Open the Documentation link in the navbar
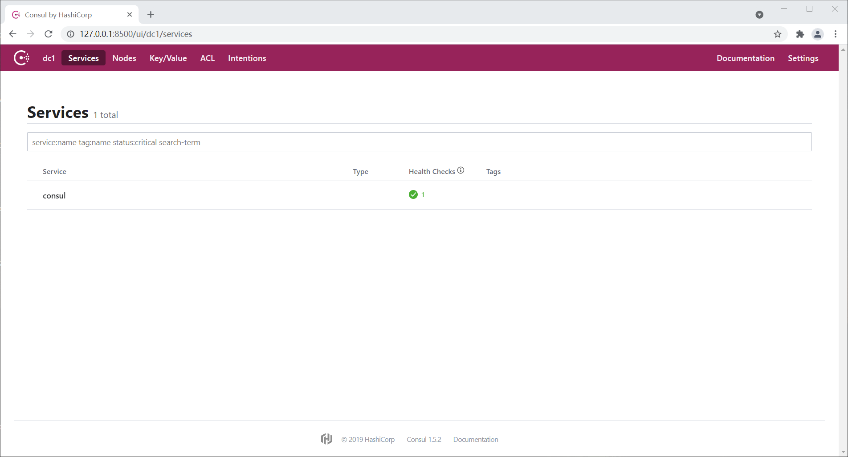Viewport: 848px width, 457px height. pyautogui.click(x=746, y=58)
